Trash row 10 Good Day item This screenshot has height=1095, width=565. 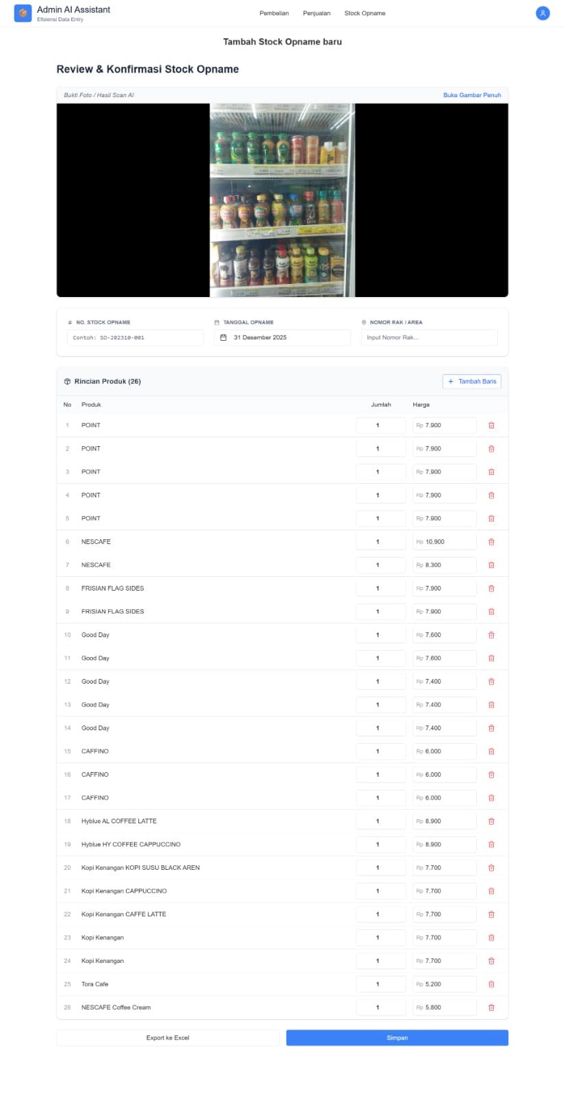(x=491, y=635)
